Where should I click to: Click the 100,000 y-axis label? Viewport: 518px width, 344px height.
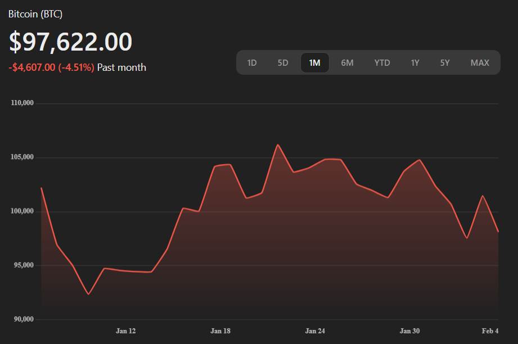[22, 211]
